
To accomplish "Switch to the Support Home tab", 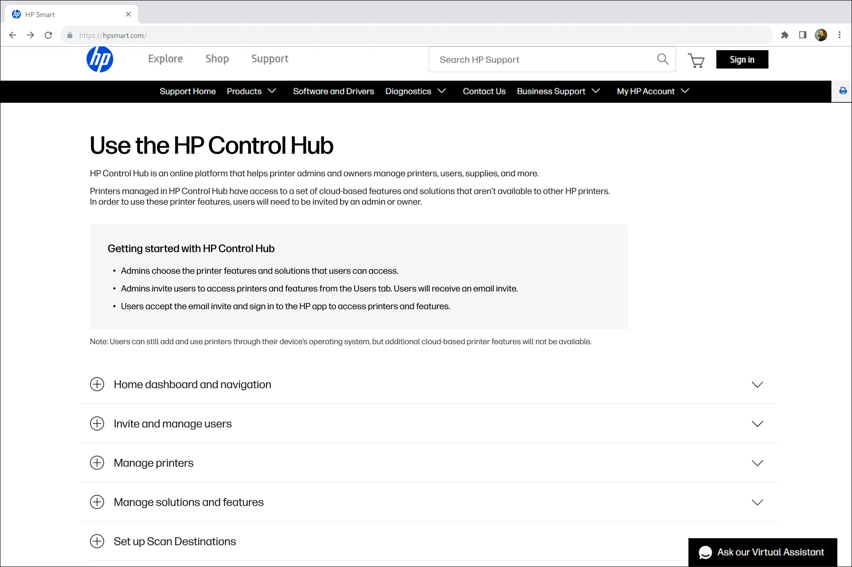I will tap(188, 91).
